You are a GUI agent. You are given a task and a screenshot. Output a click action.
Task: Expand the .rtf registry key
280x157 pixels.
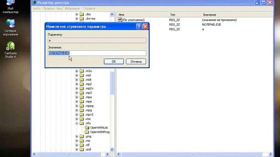coord(77,145)
